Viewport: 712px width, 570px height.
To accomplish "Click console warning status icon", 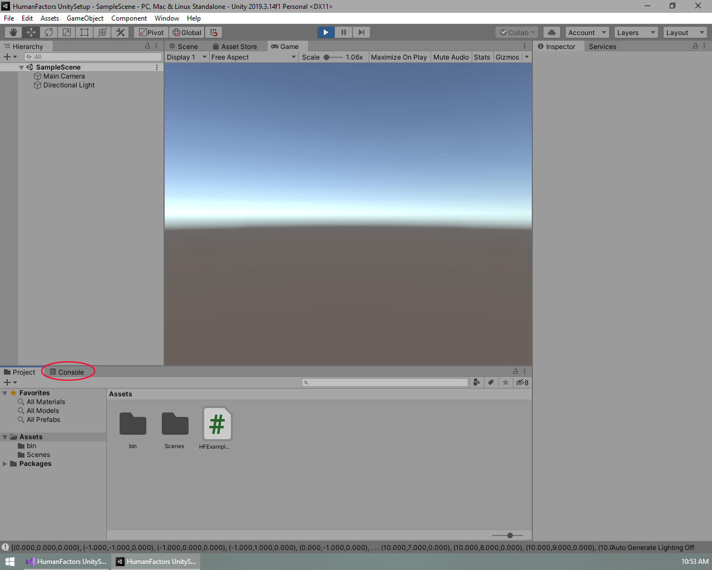I will pos(5,547).
